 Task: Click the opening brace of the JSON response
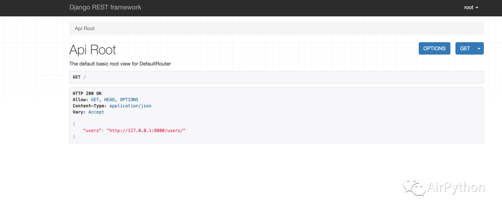[x=74, y=124]
